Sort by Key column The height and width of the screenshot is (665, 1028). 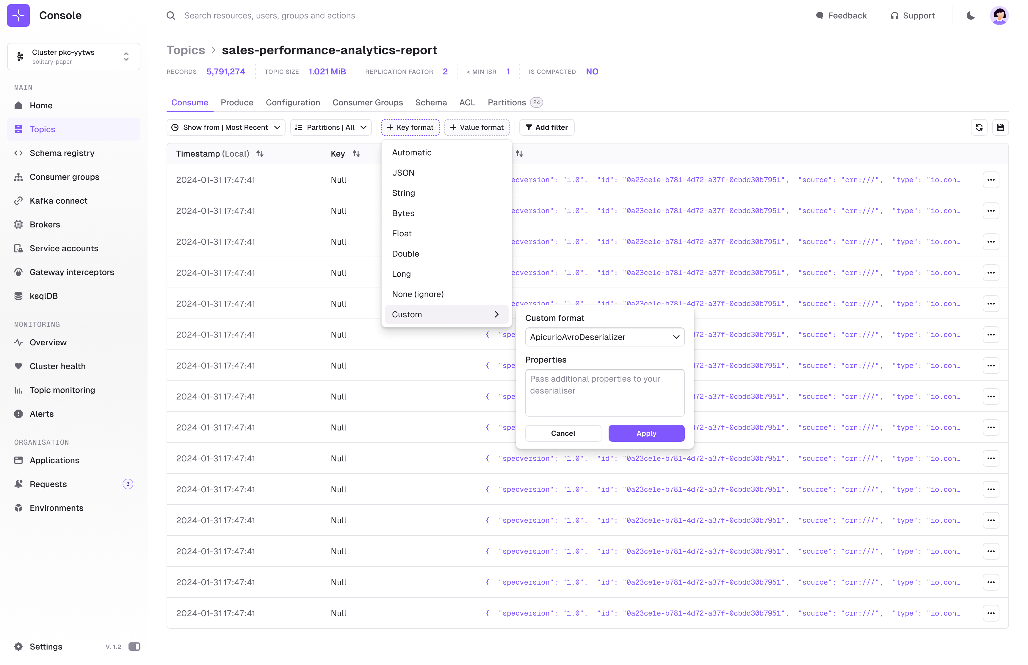[356, 154]
